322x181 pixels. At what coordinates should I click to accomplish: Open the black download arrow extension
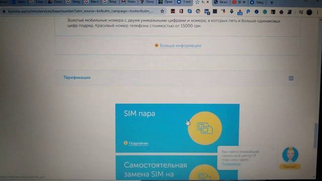[x=231, y=12]
